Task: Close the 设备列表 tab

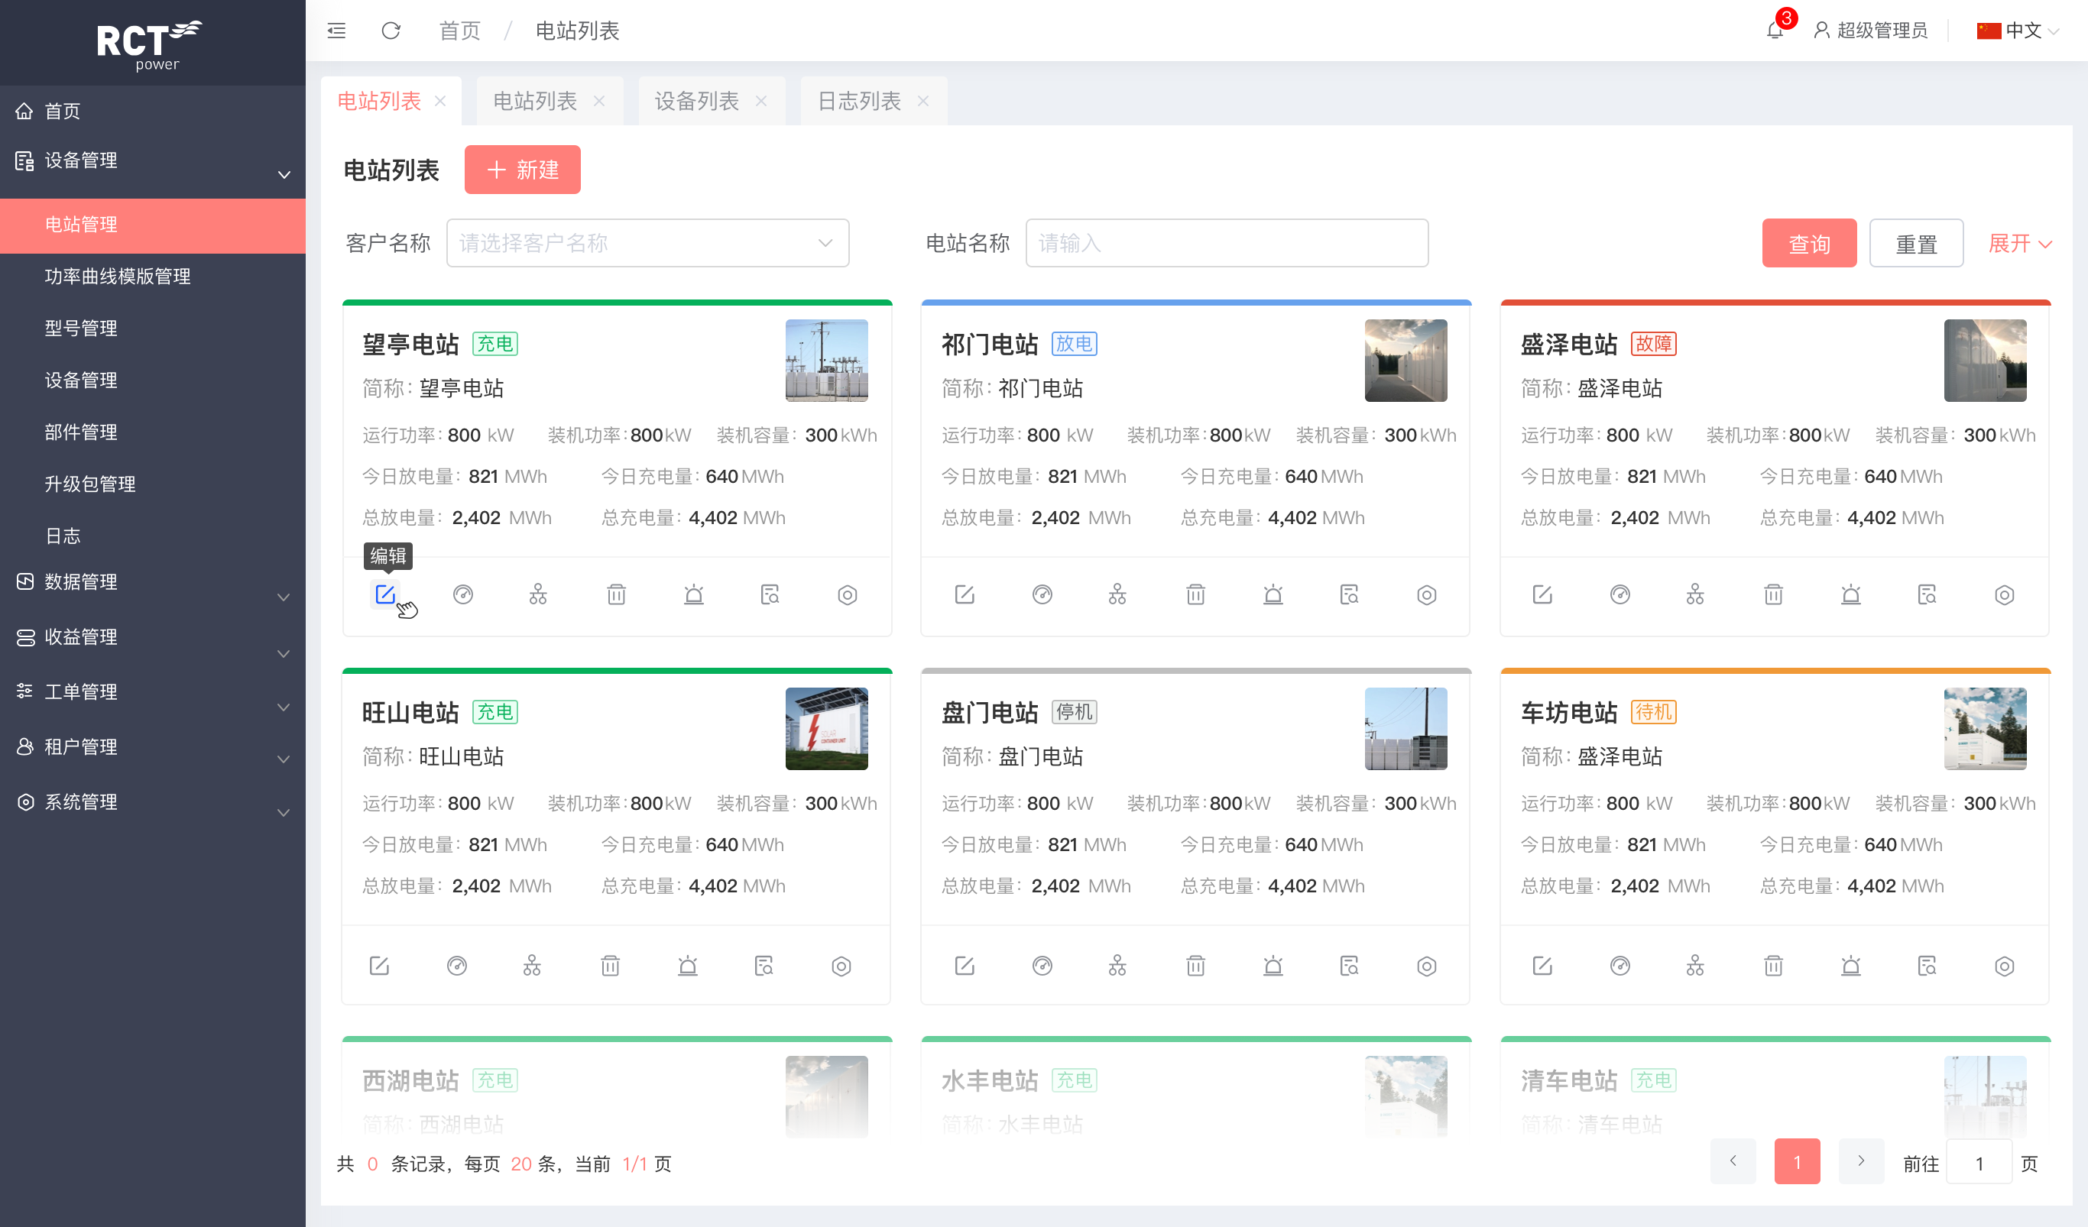Action: 760,101
